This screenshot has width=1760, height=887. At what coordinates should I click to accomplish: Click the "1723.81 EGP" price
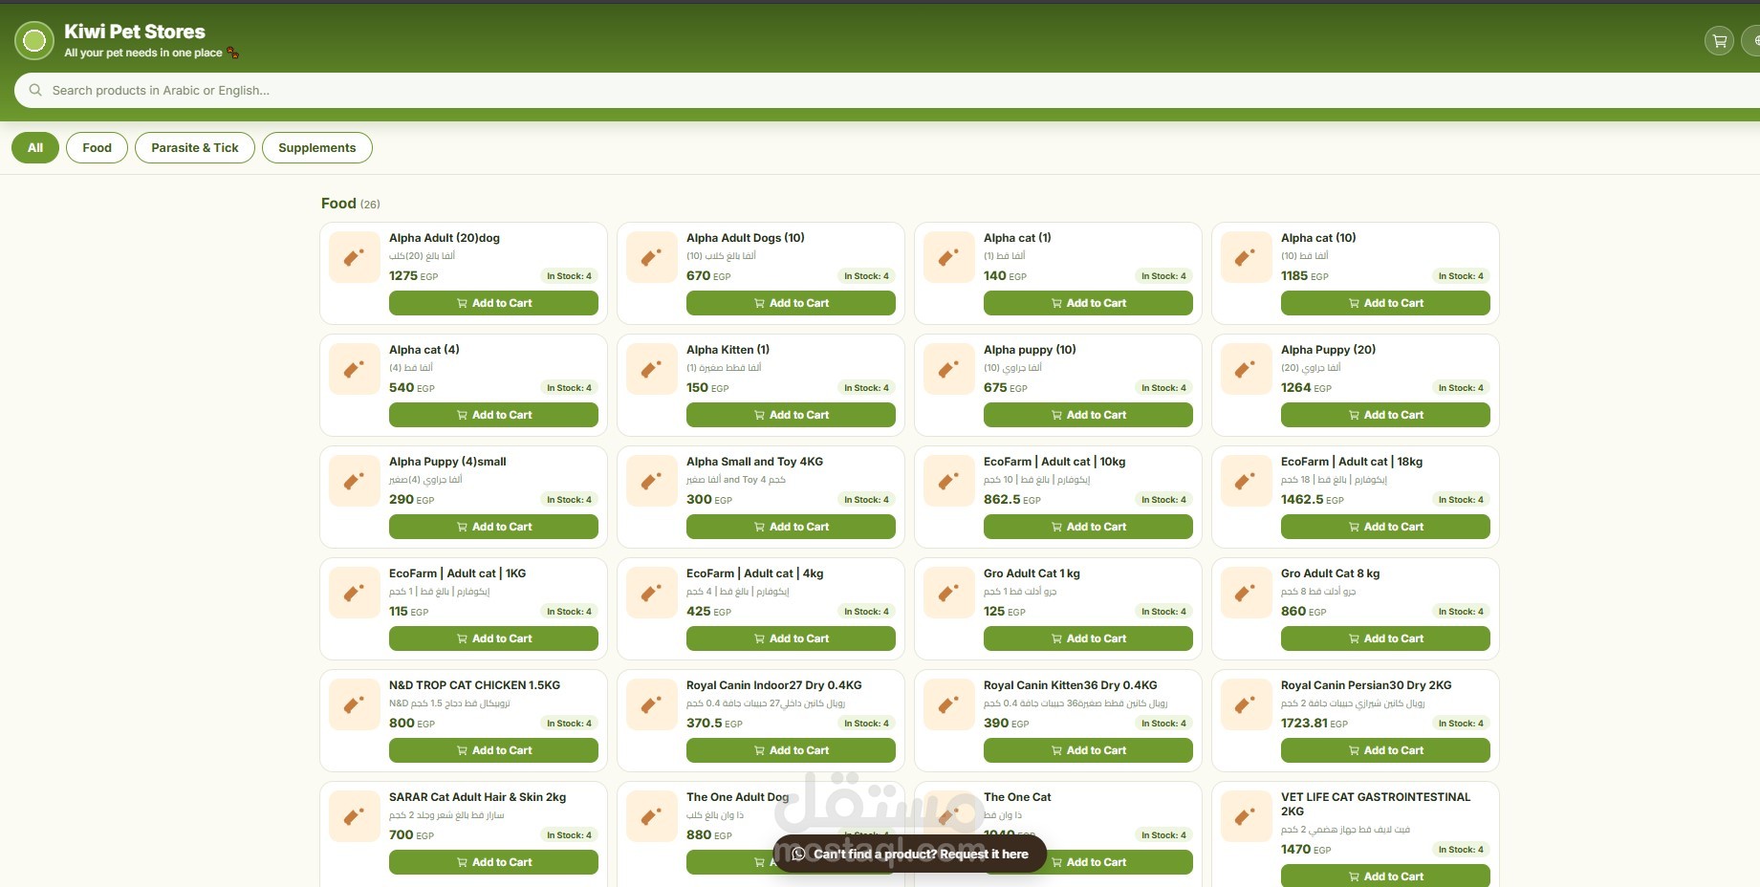point(1315,723)
